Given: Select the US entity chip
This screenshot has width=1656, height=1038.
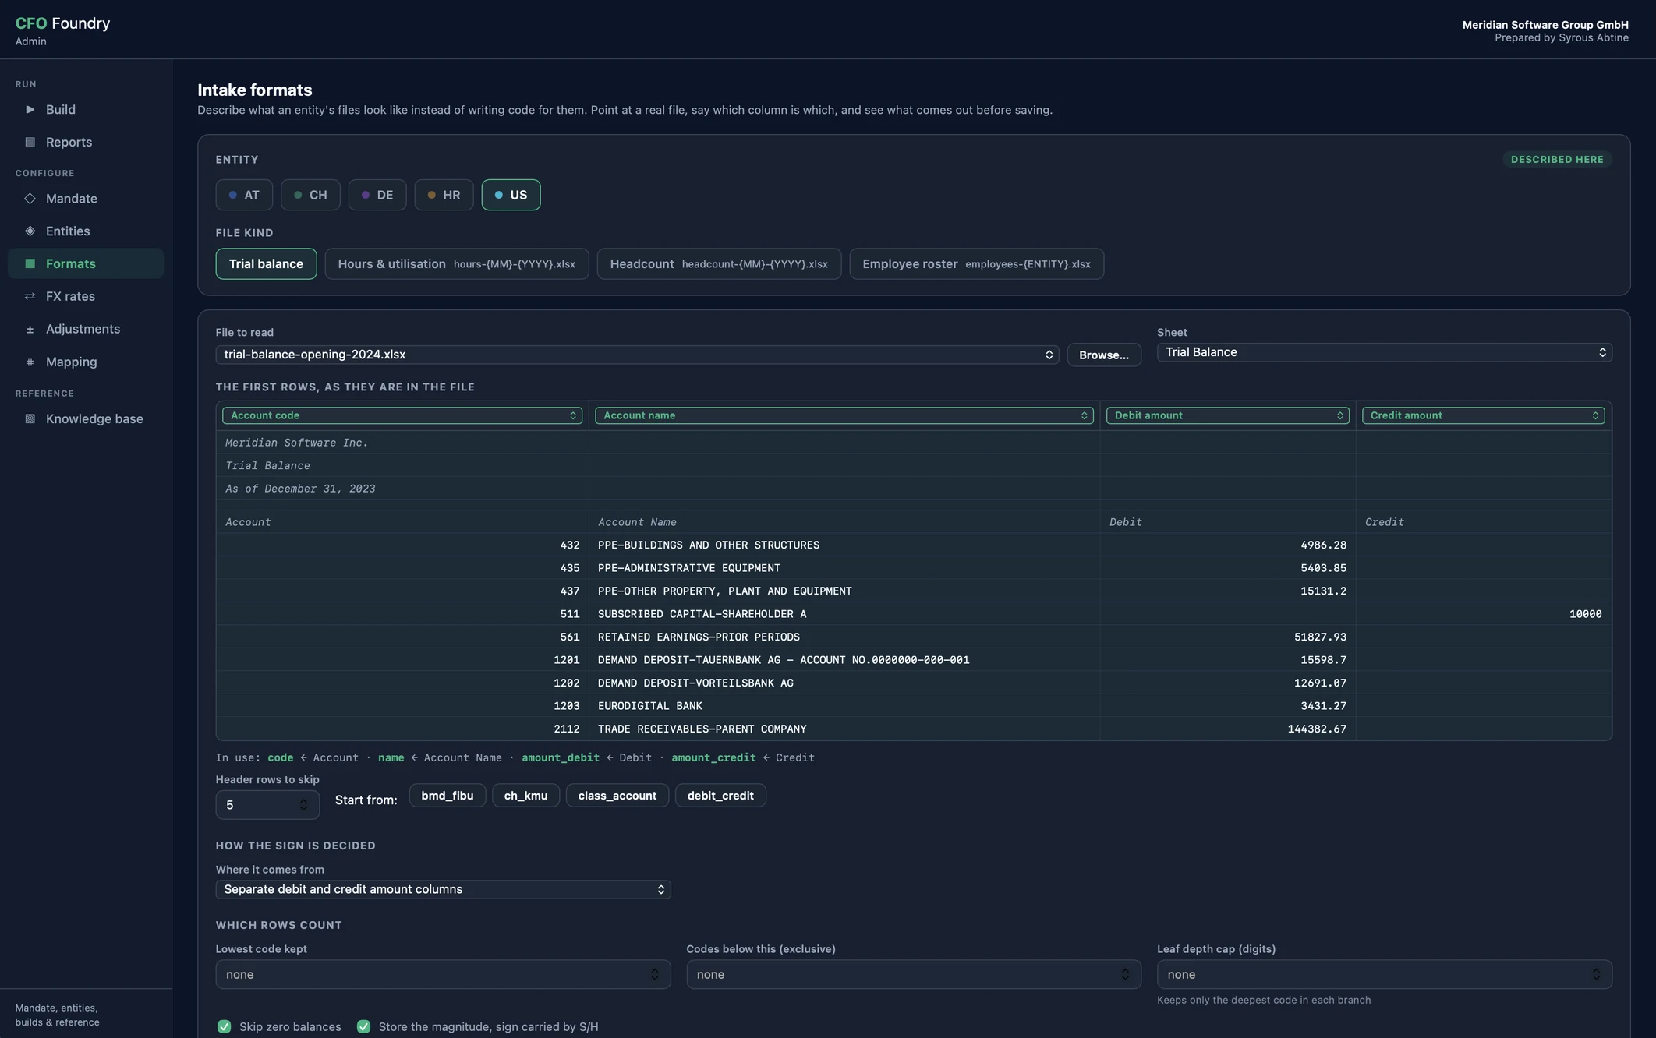Looking at the screenshot, I should [x=511, y=195].
